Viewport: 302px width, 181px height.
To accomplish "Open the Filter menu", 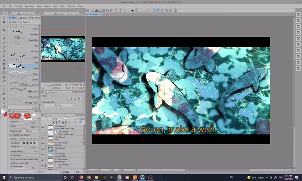I will 62,6.
